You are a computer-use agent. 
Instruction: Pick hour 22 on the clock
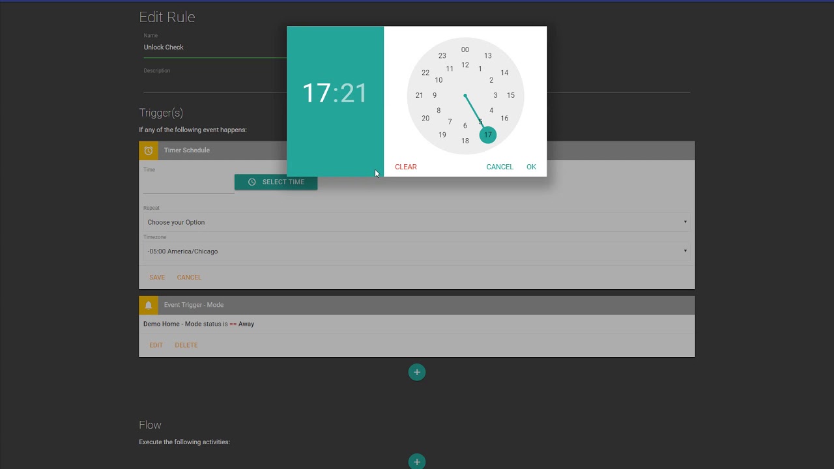click(x=425, y=73)
